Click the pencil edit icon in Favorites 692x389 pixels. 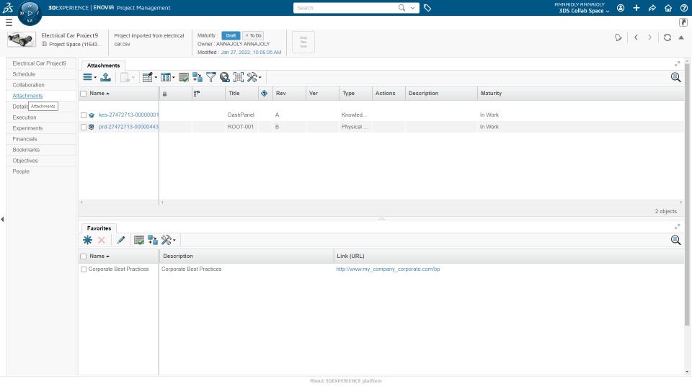pyautogui.click(x=121, y=240)
